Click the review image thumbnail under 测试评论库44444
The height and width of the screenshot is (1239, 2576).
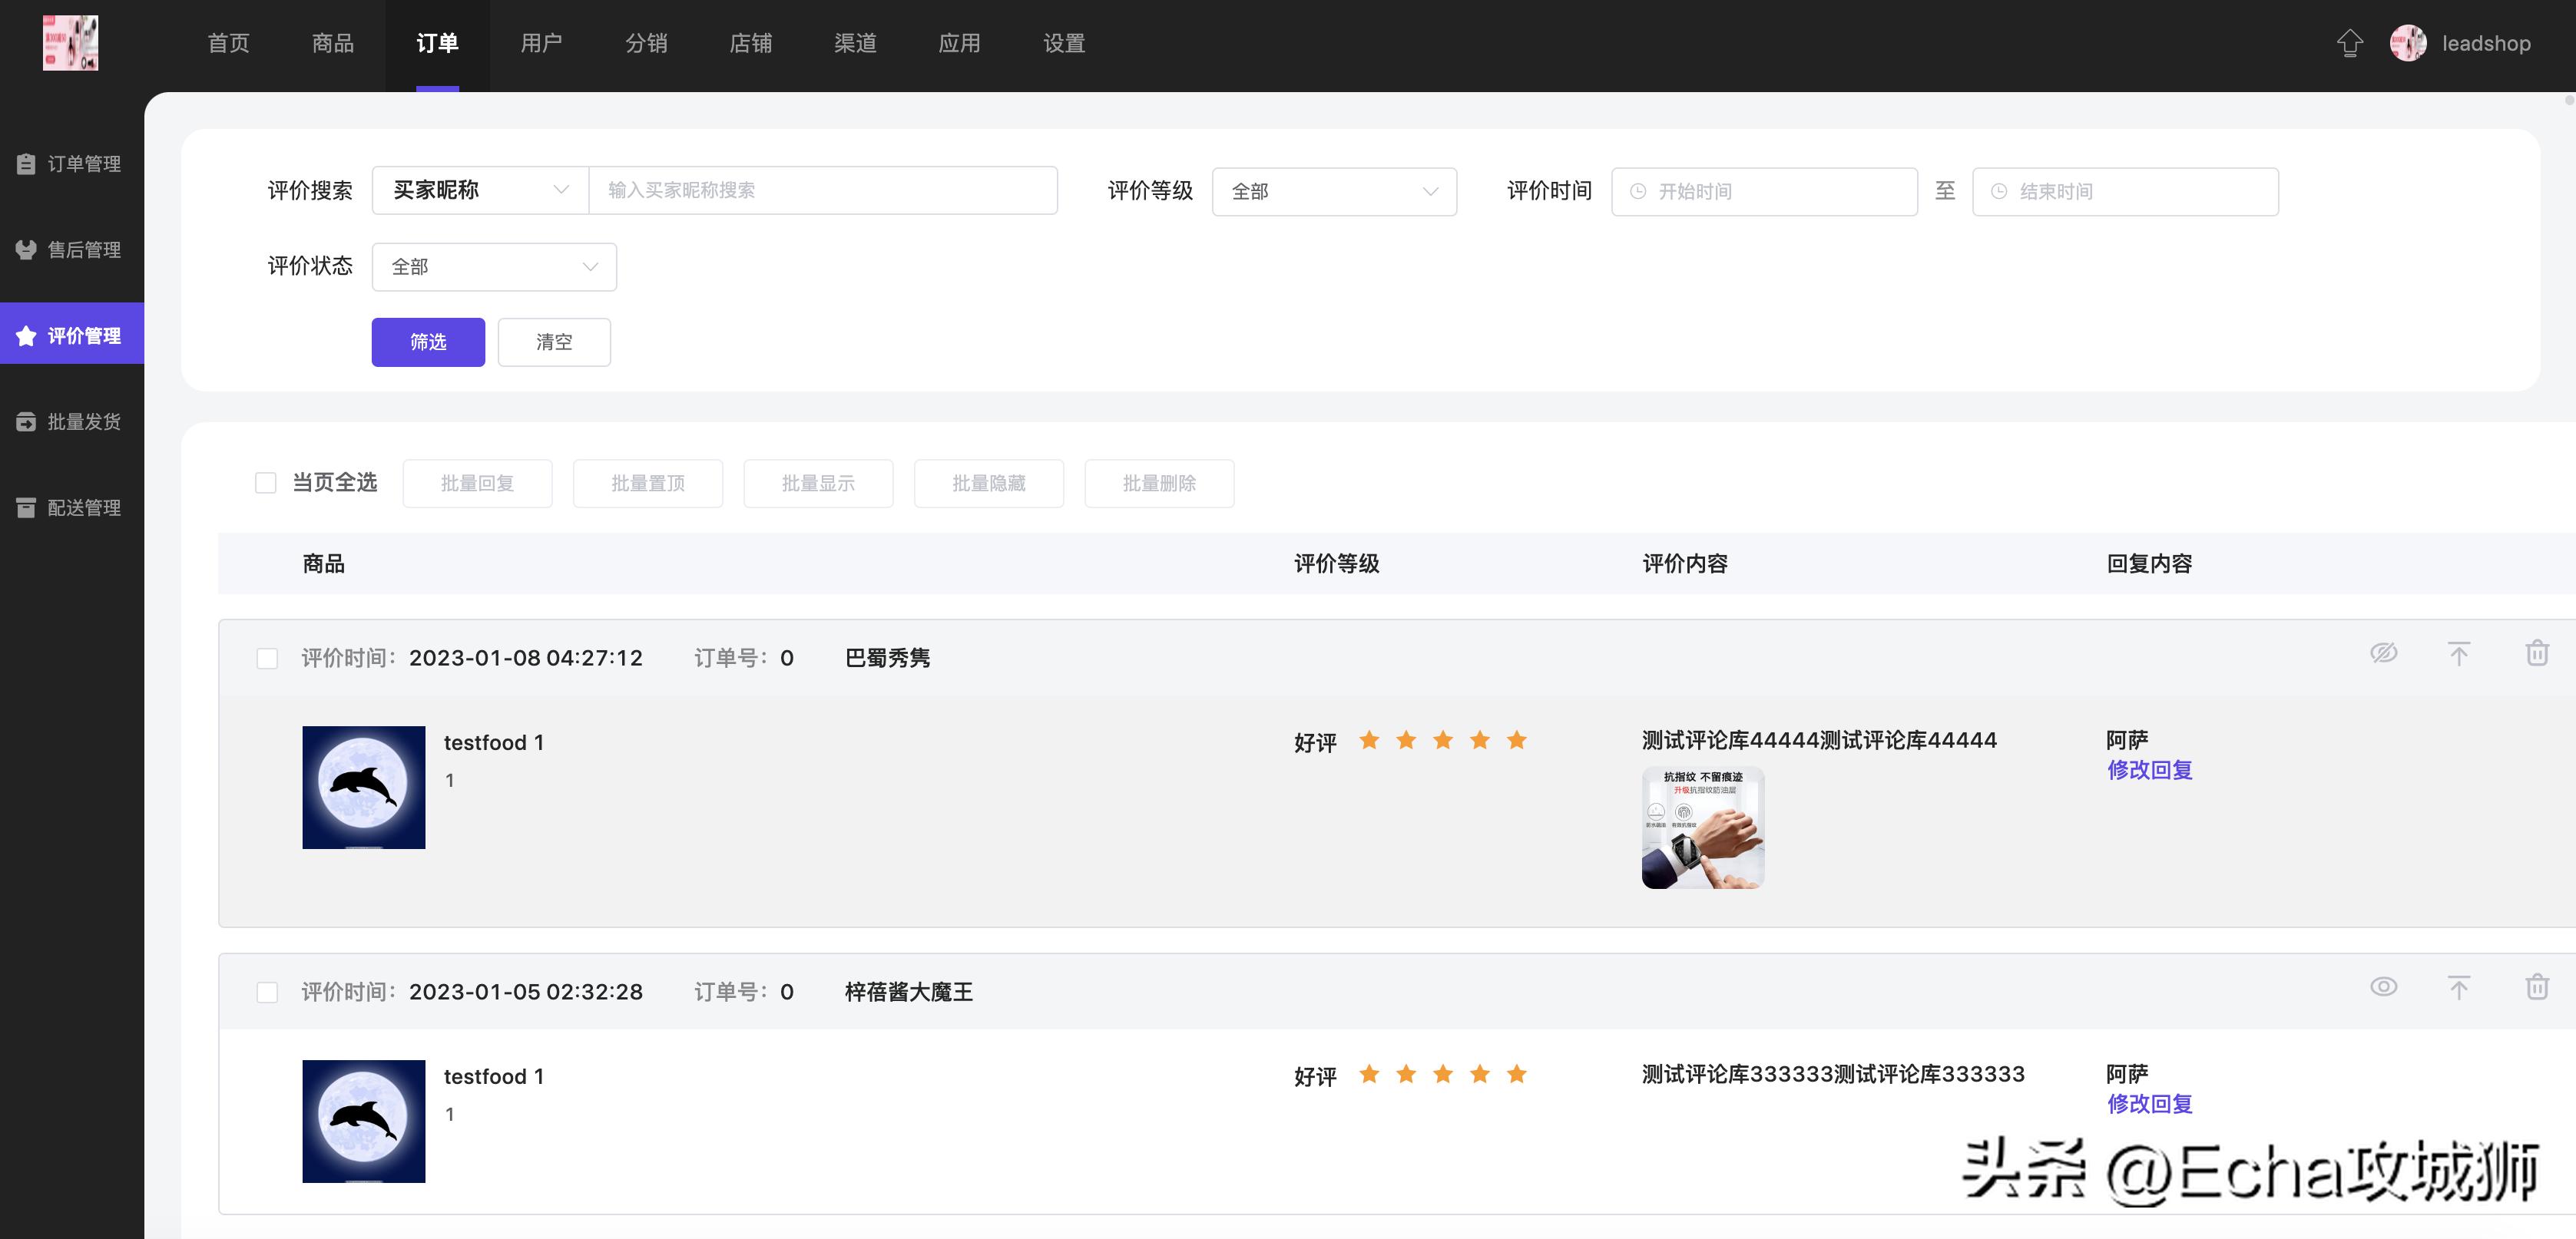click(1702, 828)
